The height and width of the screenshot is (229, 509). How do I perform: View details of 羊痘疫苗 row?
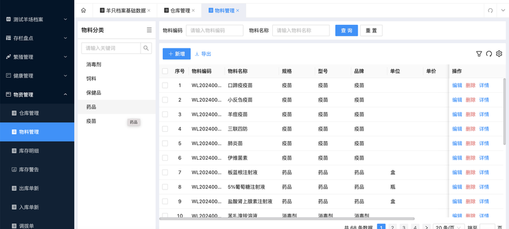pyautogui.click(x=484, y=114)
